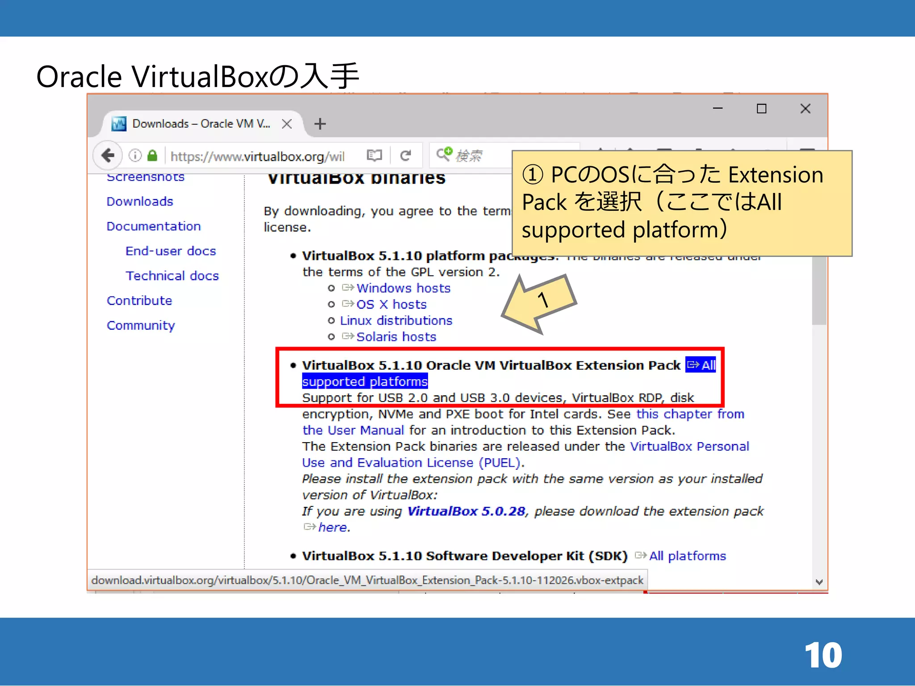Close the Downloads – Oracle VM tab

point(287,124)
